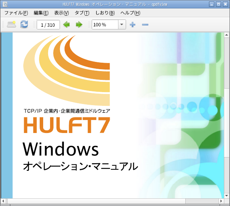The height and width of the screenshot is (206, 230).
Task: Click the page number field showing 1 / 310
Action: point(48,24)
